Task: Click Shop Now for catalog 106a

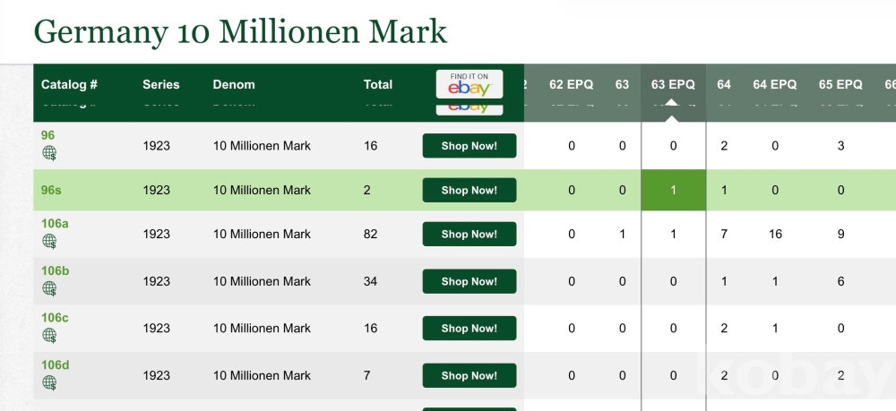Action: pyautogui.click(x=469, y=235)
